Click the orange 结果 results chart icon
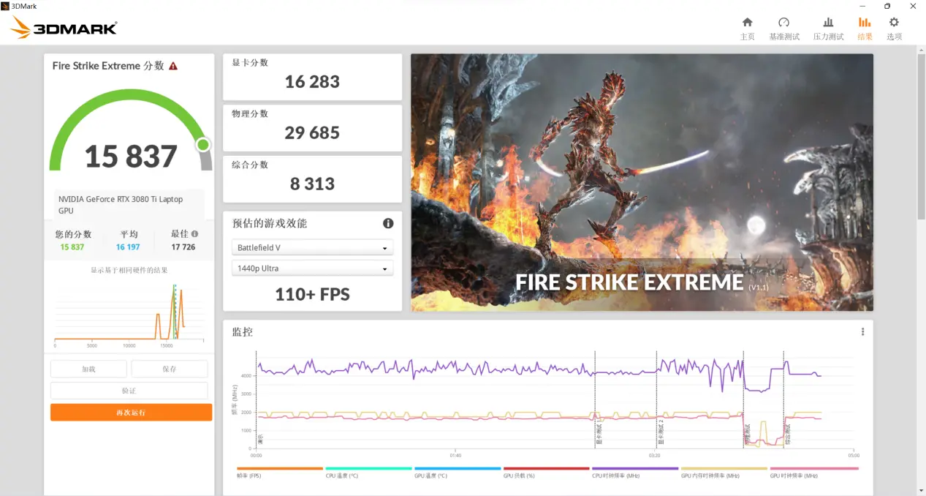The image size is (926, 496). [x=865, y=23]
